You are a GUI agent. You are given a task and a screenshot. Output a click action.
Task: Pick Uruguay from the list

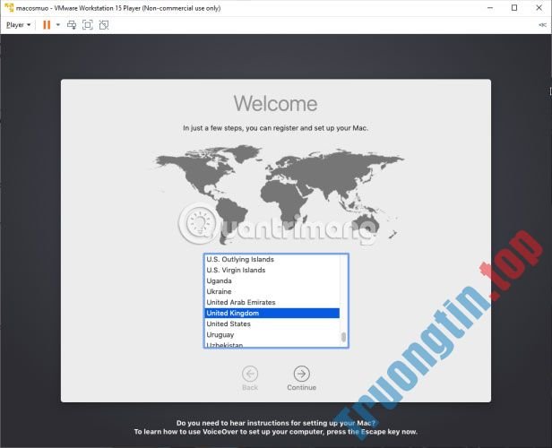272,335
